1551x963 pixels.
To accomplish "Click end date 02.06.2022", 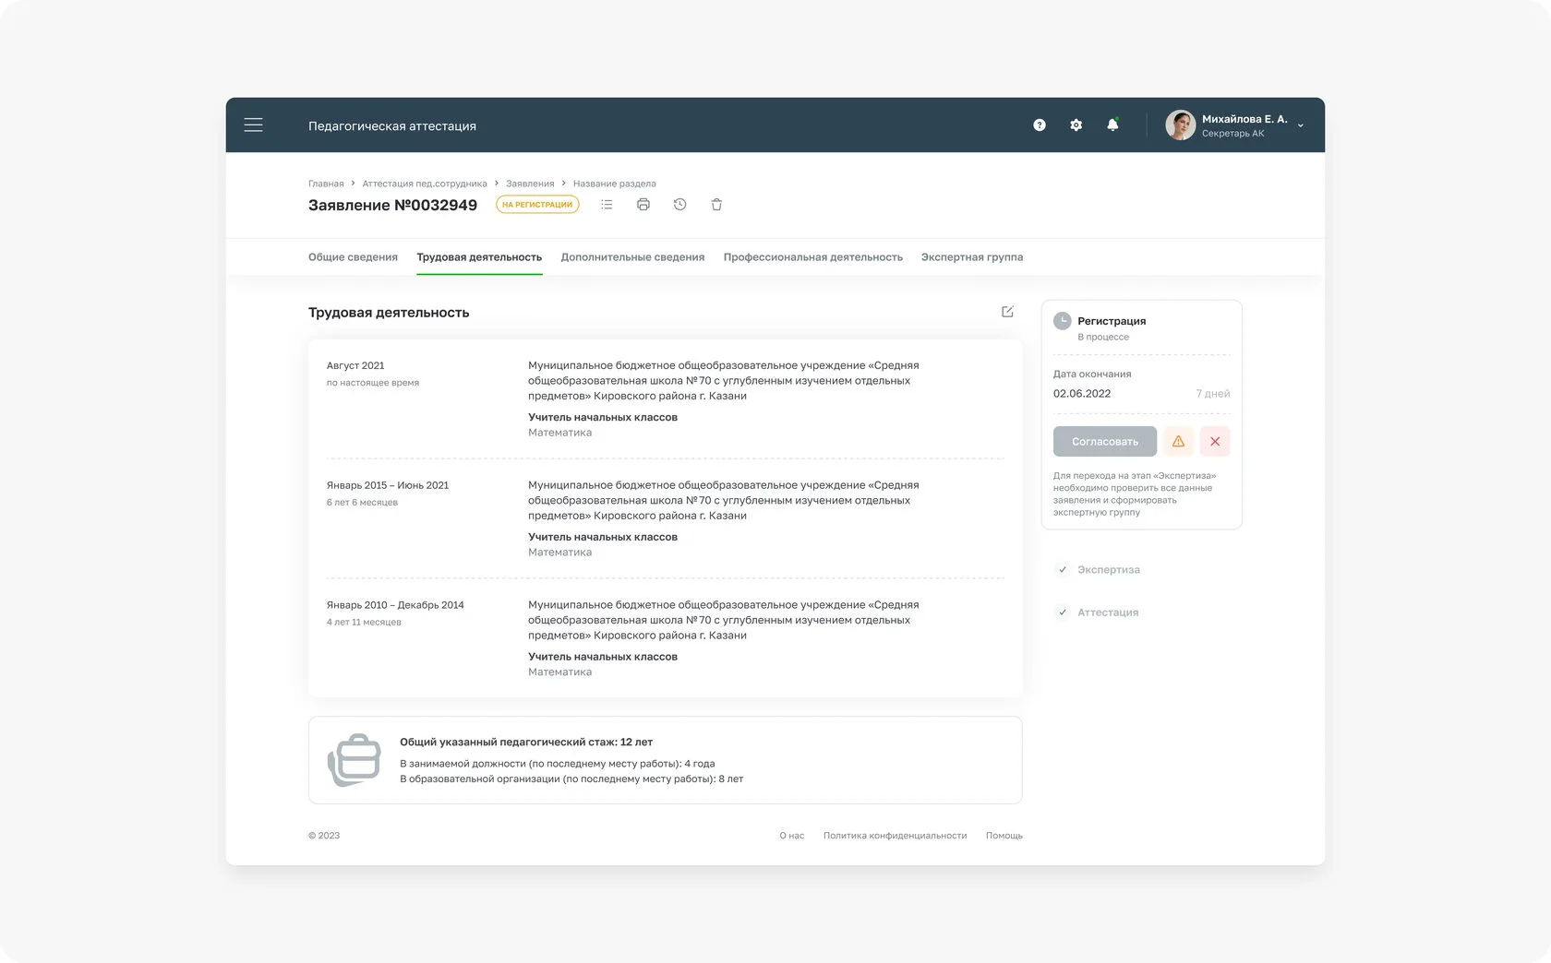I will (1082, 394).
